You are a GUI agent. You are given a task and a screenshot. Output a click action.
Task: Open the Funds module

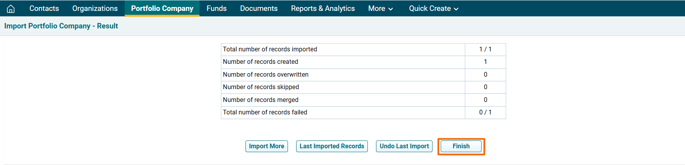click(216, 9)
